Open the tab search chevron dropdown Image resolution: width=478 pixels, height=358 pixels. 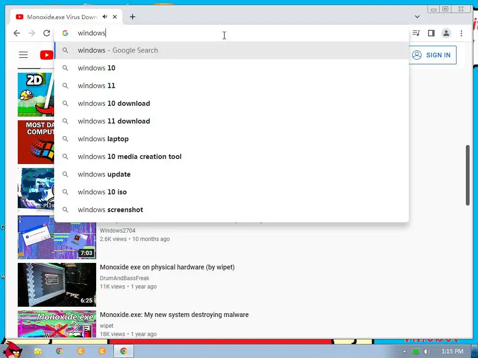pos(417,17)
